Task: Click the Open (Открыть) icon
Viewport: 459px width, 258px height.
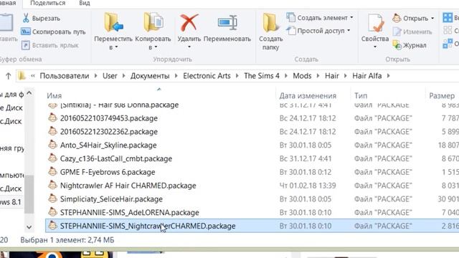Action: pyautogui.click(x=397, y=18)
